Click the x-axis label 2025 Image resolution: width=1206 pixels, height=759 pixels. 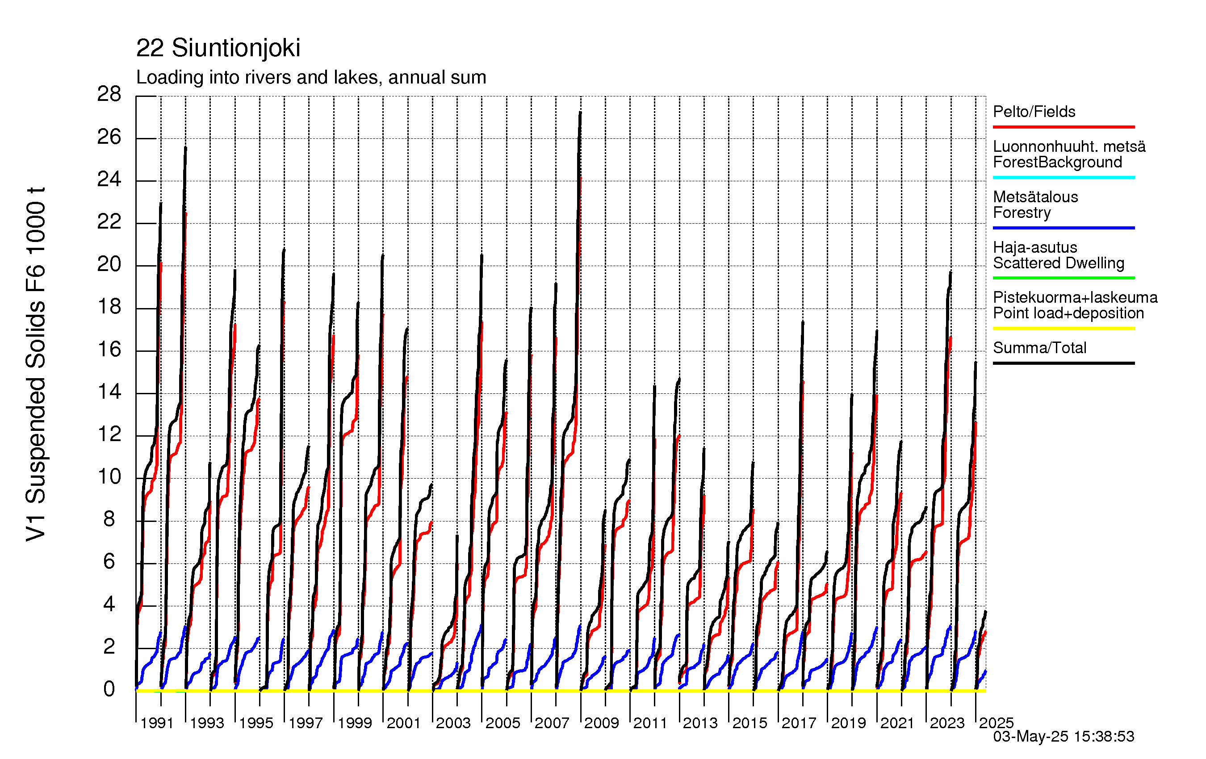click(996, 723)
